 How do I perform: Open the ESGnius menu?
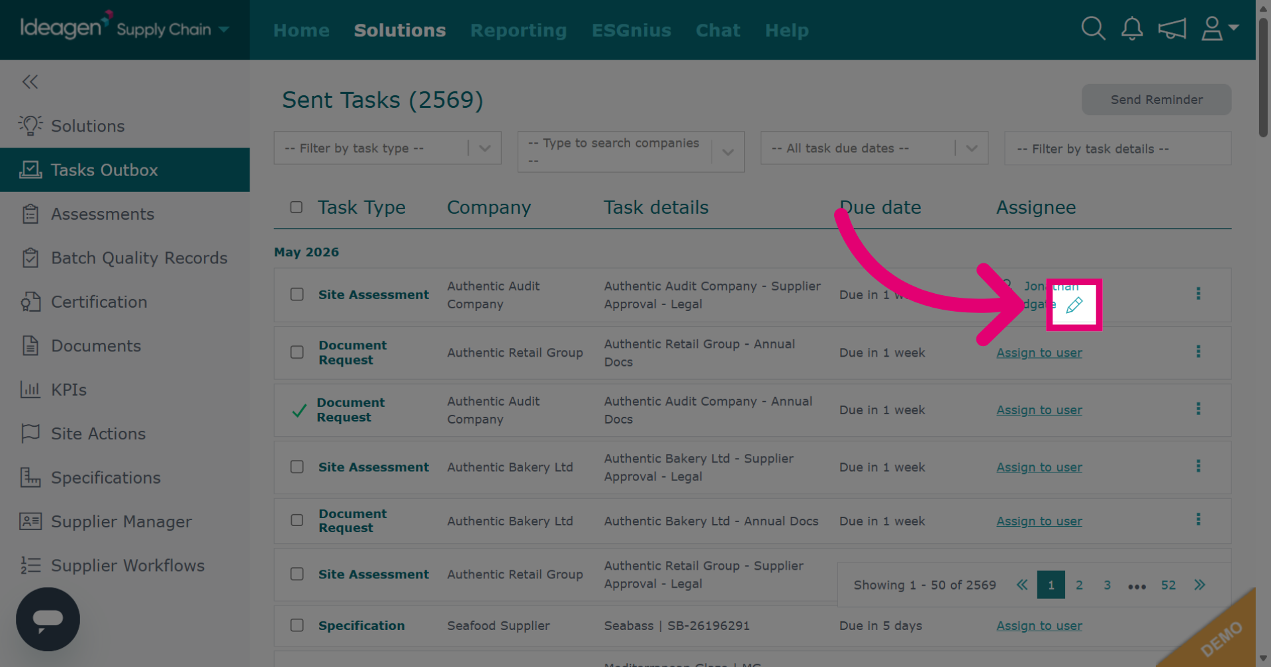click(x=632, y=30)
